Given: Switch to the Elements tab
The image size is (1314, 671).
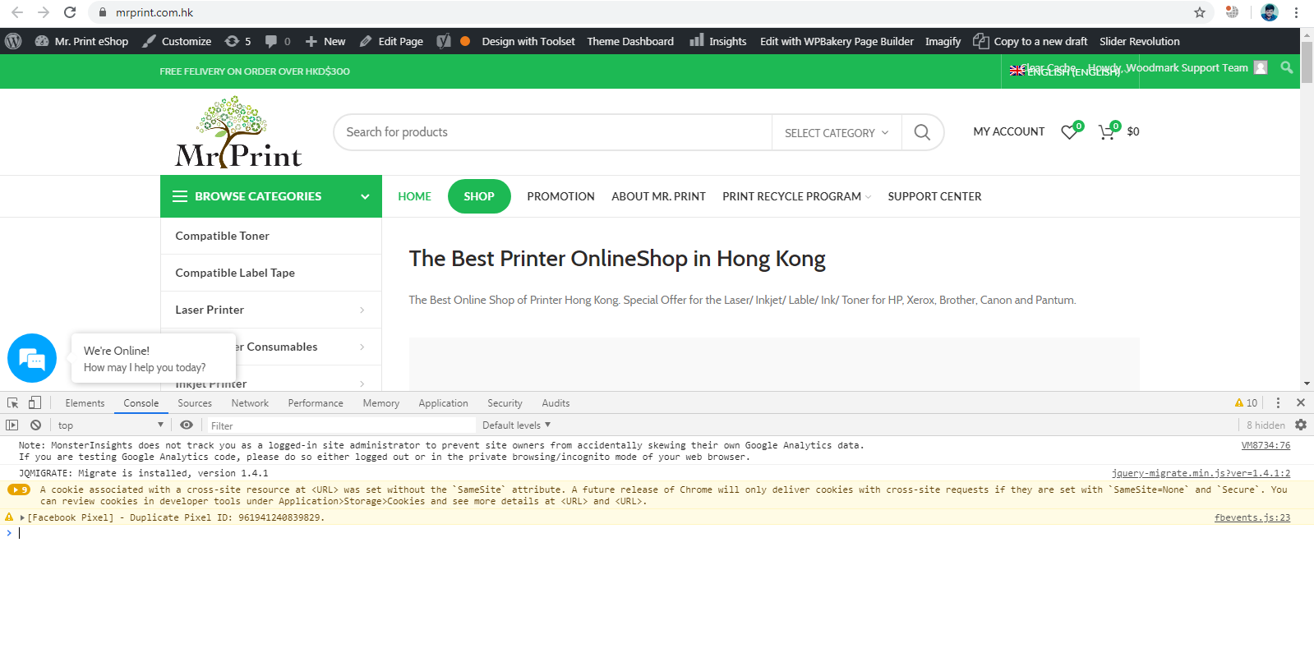Looking at the screenshot, I should tap(85, 402).
